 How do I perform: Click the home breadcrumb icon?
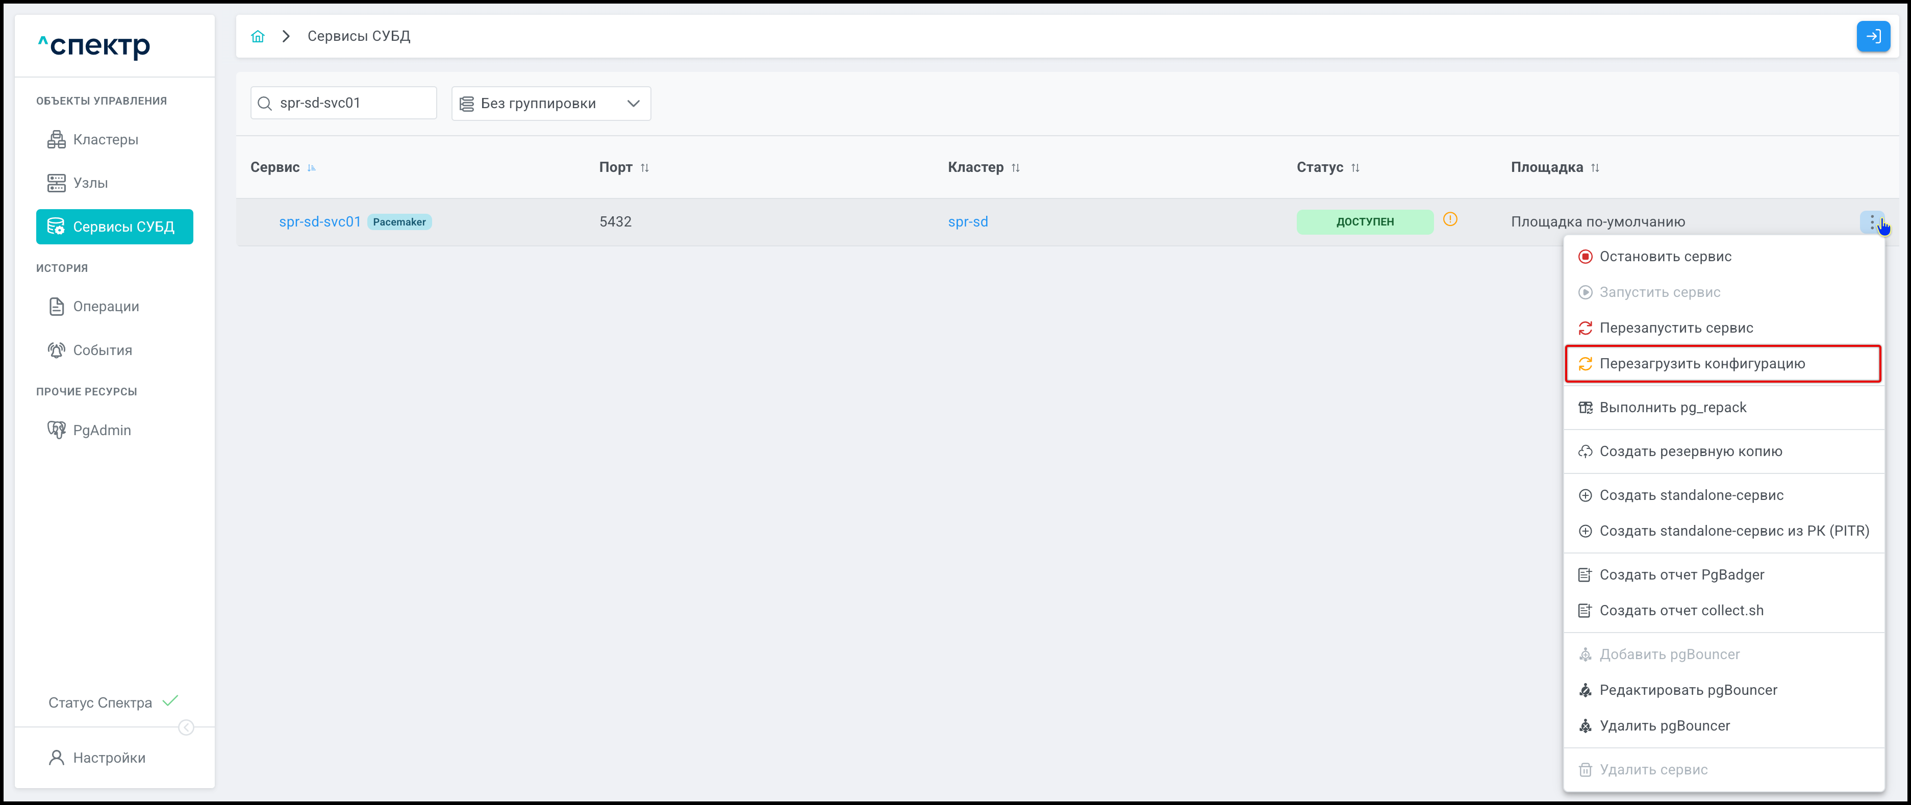click(258, 36)
